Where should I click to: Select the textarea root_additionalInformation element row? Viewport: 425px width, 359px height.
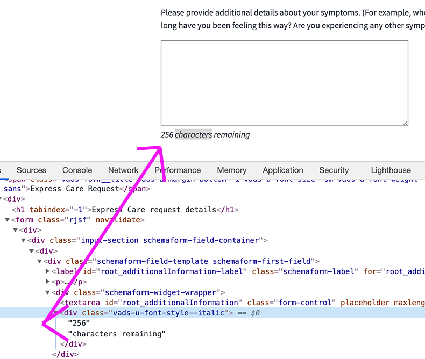(x=242, y=303)
